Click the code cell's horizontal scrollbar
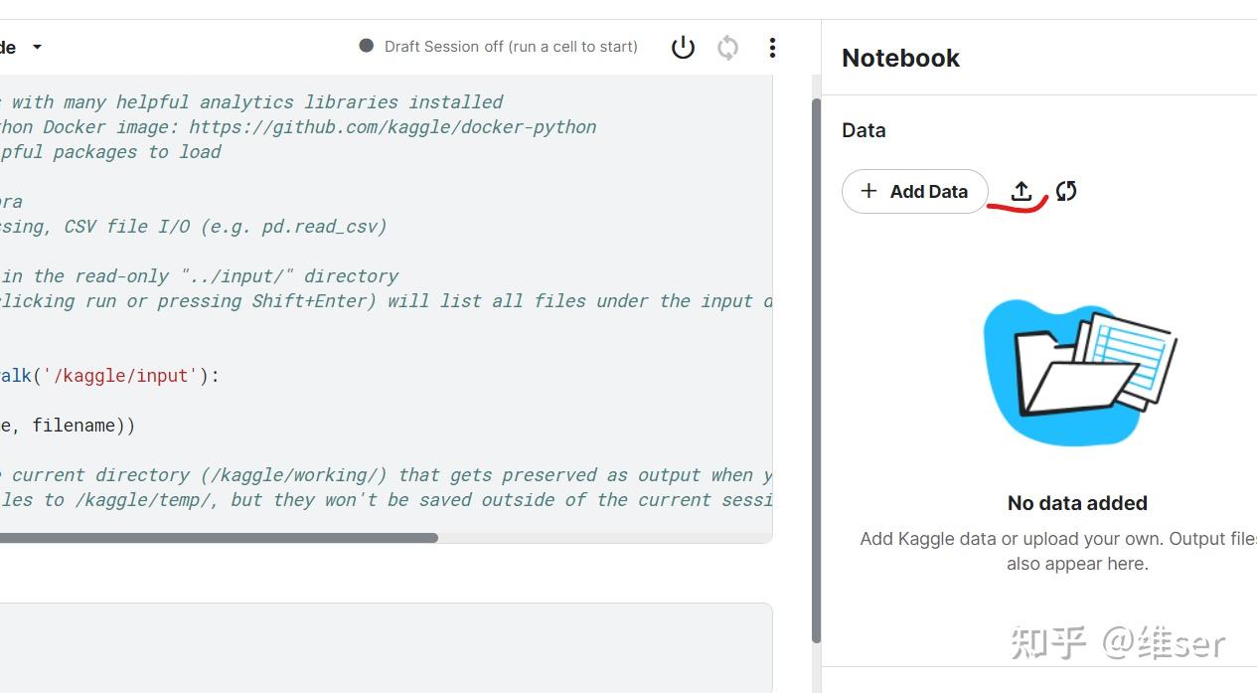 click(x=219, y=538)
